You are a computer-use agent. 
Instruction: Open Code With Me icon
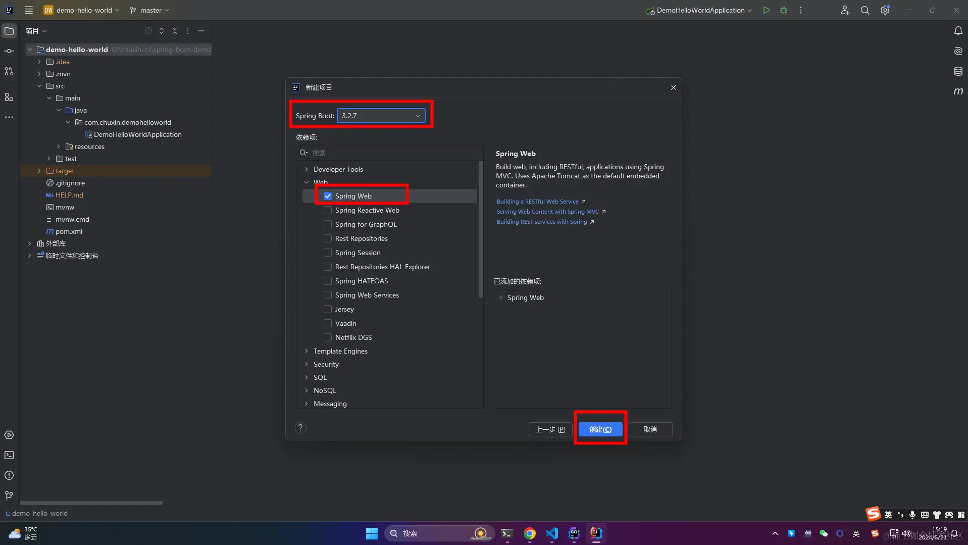[x=845, y=10]
